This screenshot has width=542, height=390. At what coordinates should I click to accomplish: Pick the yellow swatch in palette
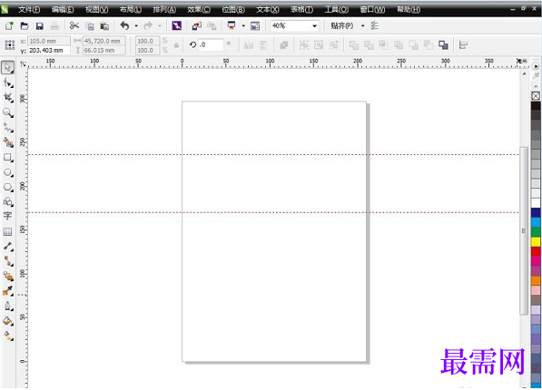pos(536,242)
